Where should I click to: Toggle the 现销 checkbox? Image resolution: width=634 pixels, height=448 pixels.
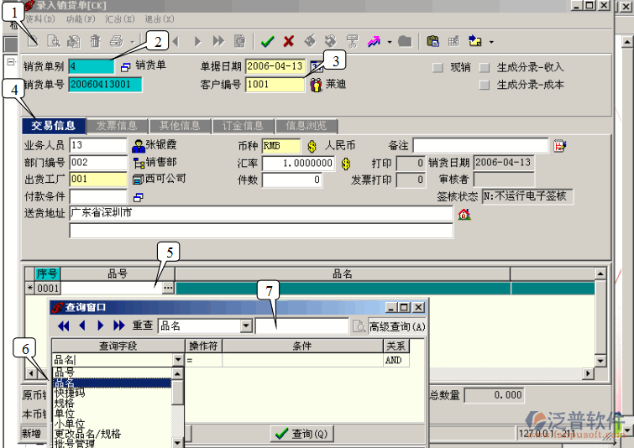click(438, 67)
